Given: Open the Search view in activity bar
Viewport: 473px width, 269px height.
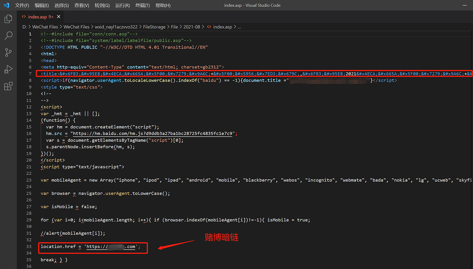Looking at the screenshot, I should (x=8, y=36).
